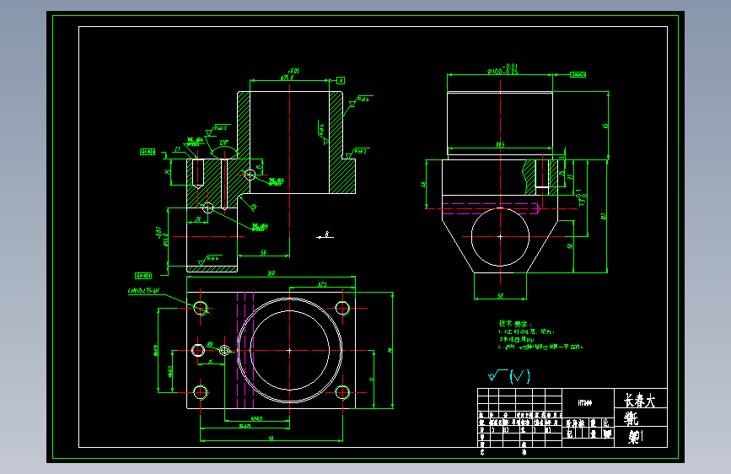Click the HT material label in title block

[x=585, y=402]
